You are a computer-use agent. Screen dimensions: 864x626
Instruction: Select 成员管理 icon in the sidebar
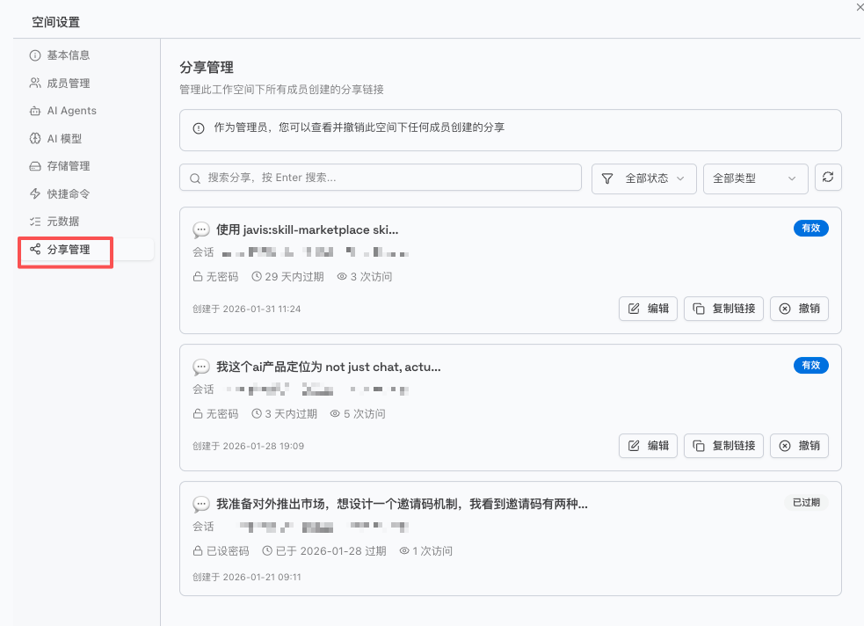pyautogui.click(x=35, y=83)
